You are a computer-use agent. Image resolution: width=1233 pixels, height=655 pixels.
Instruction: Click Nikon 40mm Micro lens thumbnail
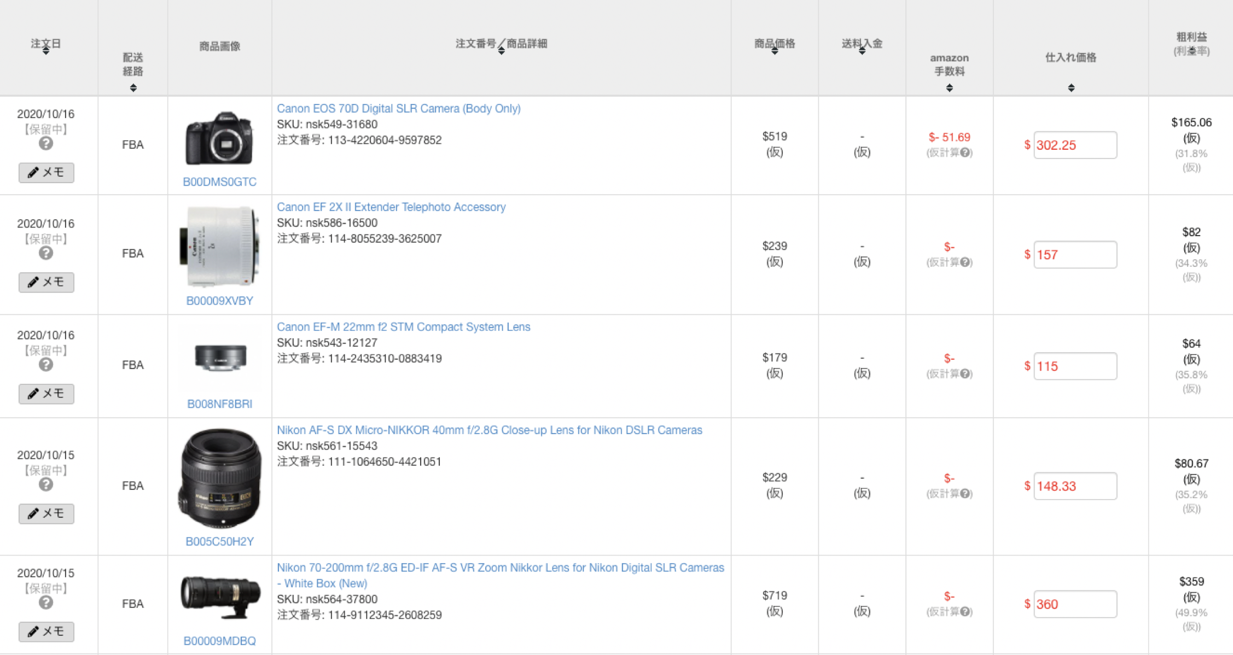[219, 478]
